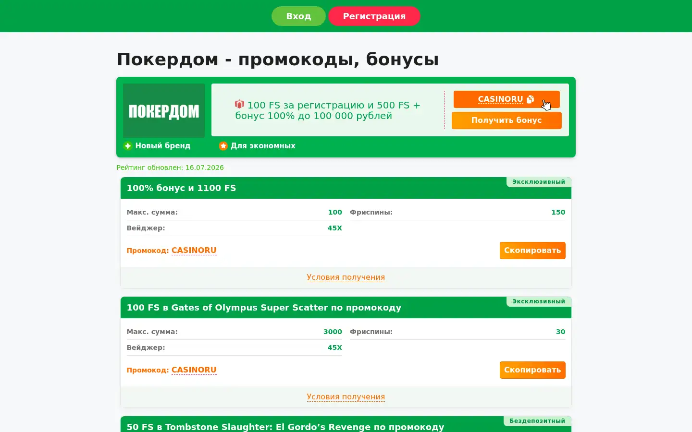Click the green plus icon by Новый бренд
Image resolution: width=692 pixels, height=432 pixels.
tap(128, 146)
